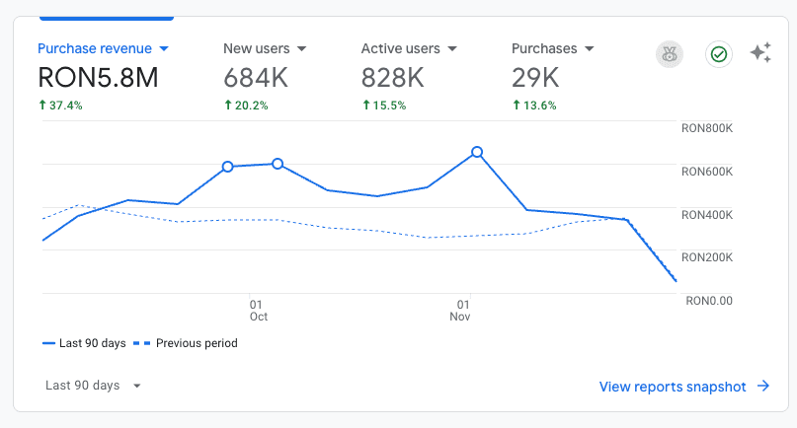This screenshot has width=797, height=428.
Task: Click the RON200K axis label
Action: pos(707,257)
